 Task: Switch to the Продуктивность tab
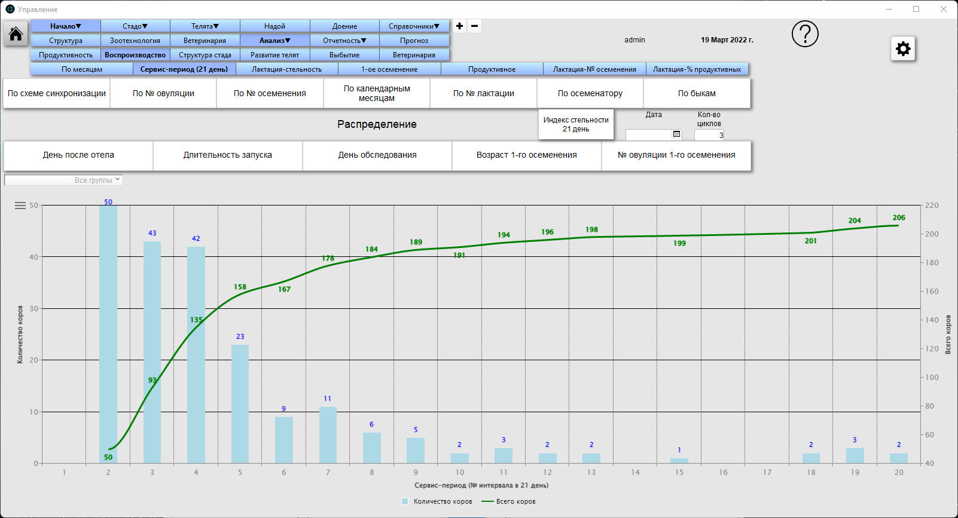(x=66, y=55)
